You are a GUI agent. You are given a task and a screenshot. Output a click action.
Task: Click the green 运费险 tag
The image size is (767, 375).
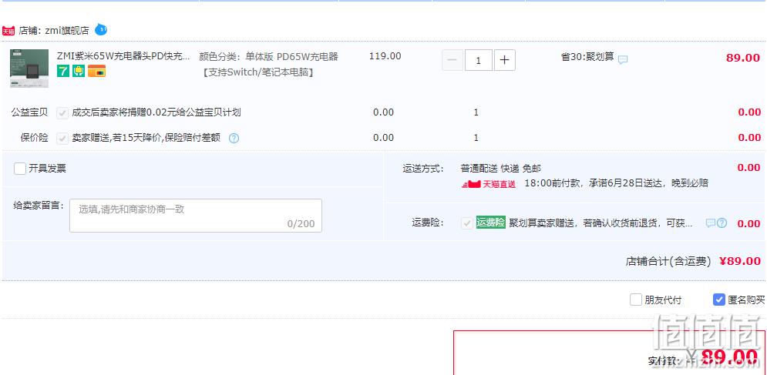click(x=490, y=223)
